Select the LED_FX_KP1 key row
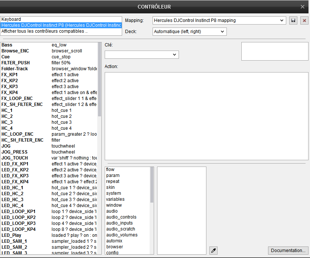Image resolution: width=310 pixels, height=258 pixels. tap(49, 164)
